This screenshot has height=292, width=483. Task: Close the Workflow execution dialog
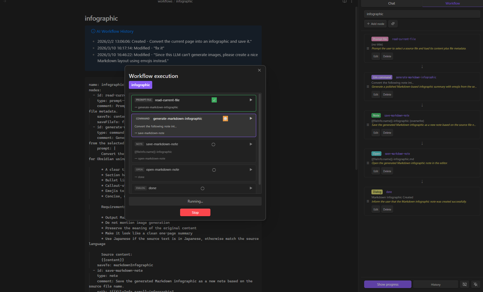[x=259, y=70]
